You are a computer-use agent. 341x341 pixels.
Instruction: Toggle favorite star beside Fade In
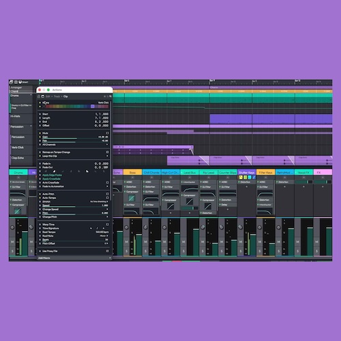click(40, 164)
